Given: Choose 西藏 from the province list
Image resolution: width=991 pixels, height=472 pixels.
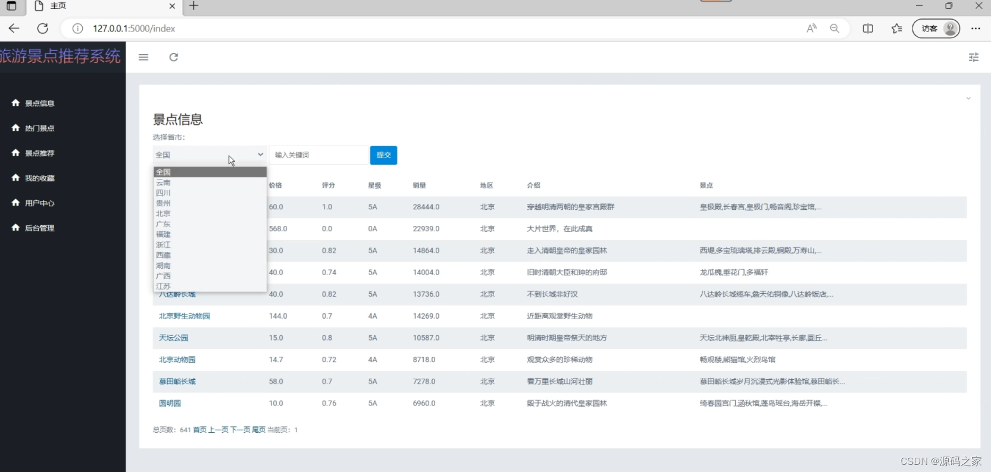Looking at the screenshot, I should (x=210, y=255).
